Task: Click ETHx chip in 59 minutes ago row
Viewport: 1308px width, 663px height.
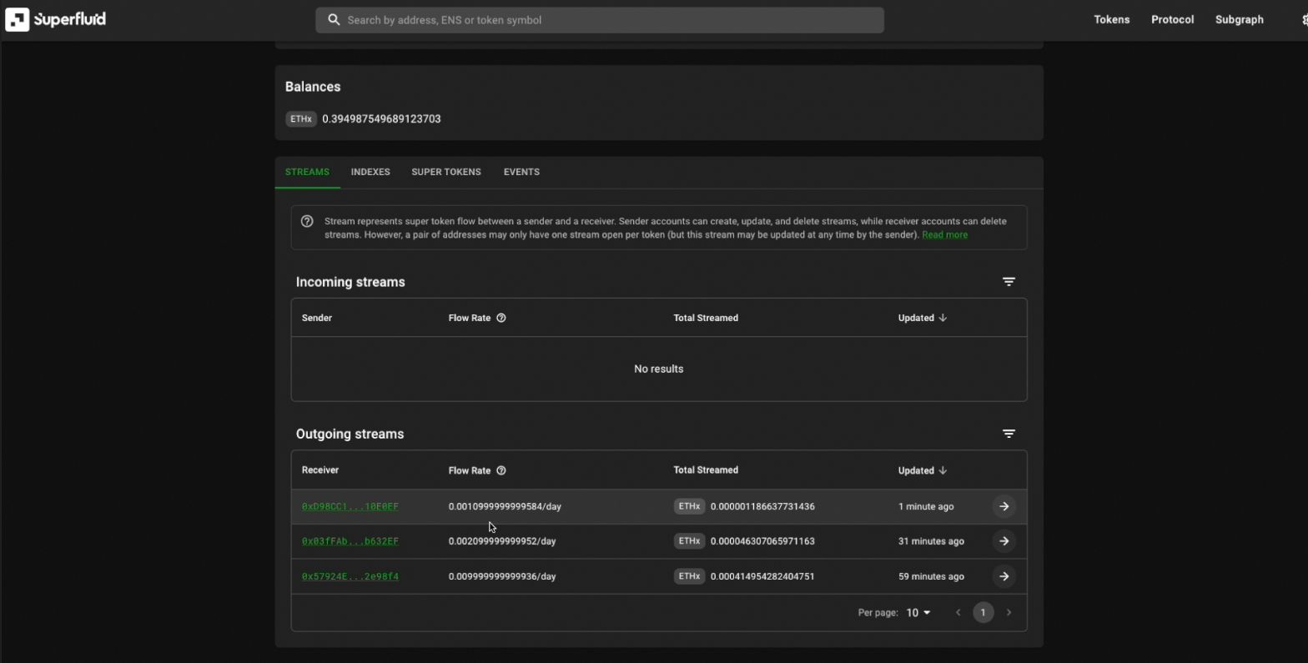Action: (x=689, y=576)
